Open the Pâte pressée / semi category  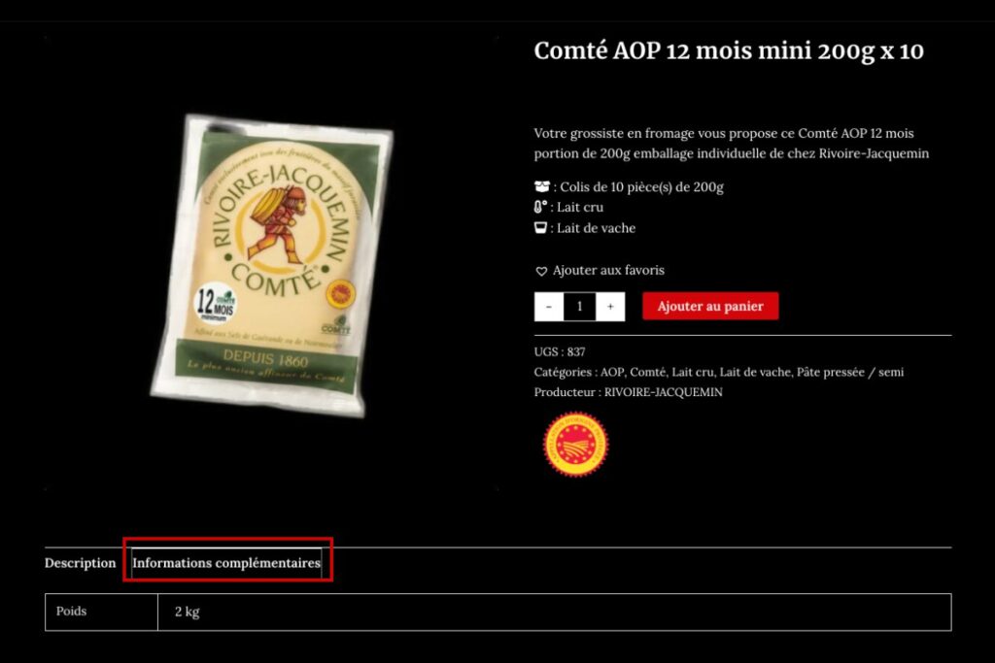850,372
